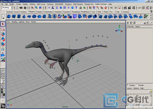Expand the shelf options arrow at left
This screenshot has width=153, height=109.
pos(3,18)
